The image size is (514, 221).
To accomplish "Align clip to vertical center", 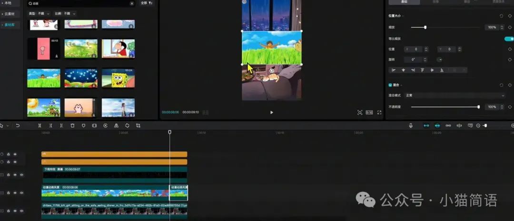I will click(432, 70).
